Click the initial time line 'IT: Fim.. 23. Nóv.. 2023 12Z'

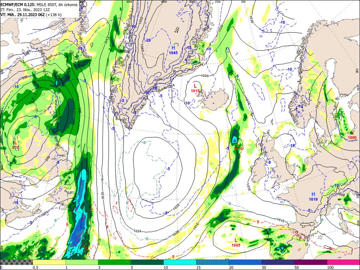25,10
